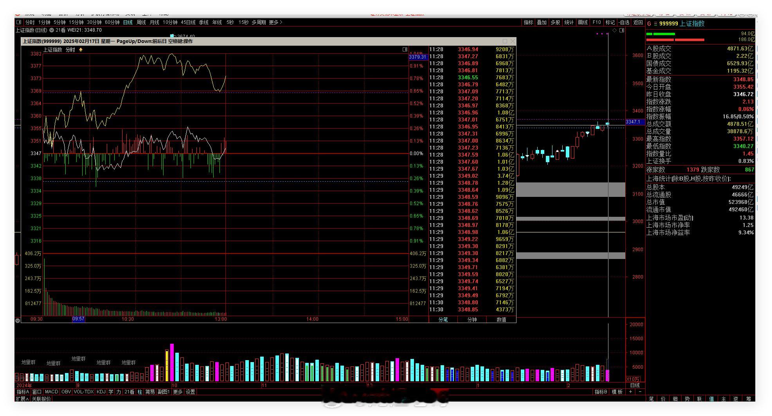Click 叠加 overlay button

click(542, 22)
